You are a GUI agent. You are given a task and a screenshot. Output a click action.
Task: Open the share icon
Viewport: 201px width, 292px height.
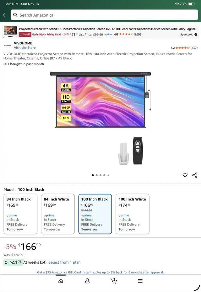[x=195, y=175]
